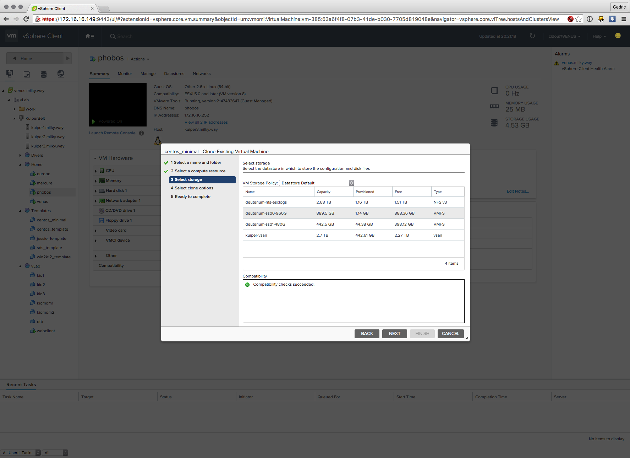
Task: Expand the Work folder in tree
Action: point(15,109)
